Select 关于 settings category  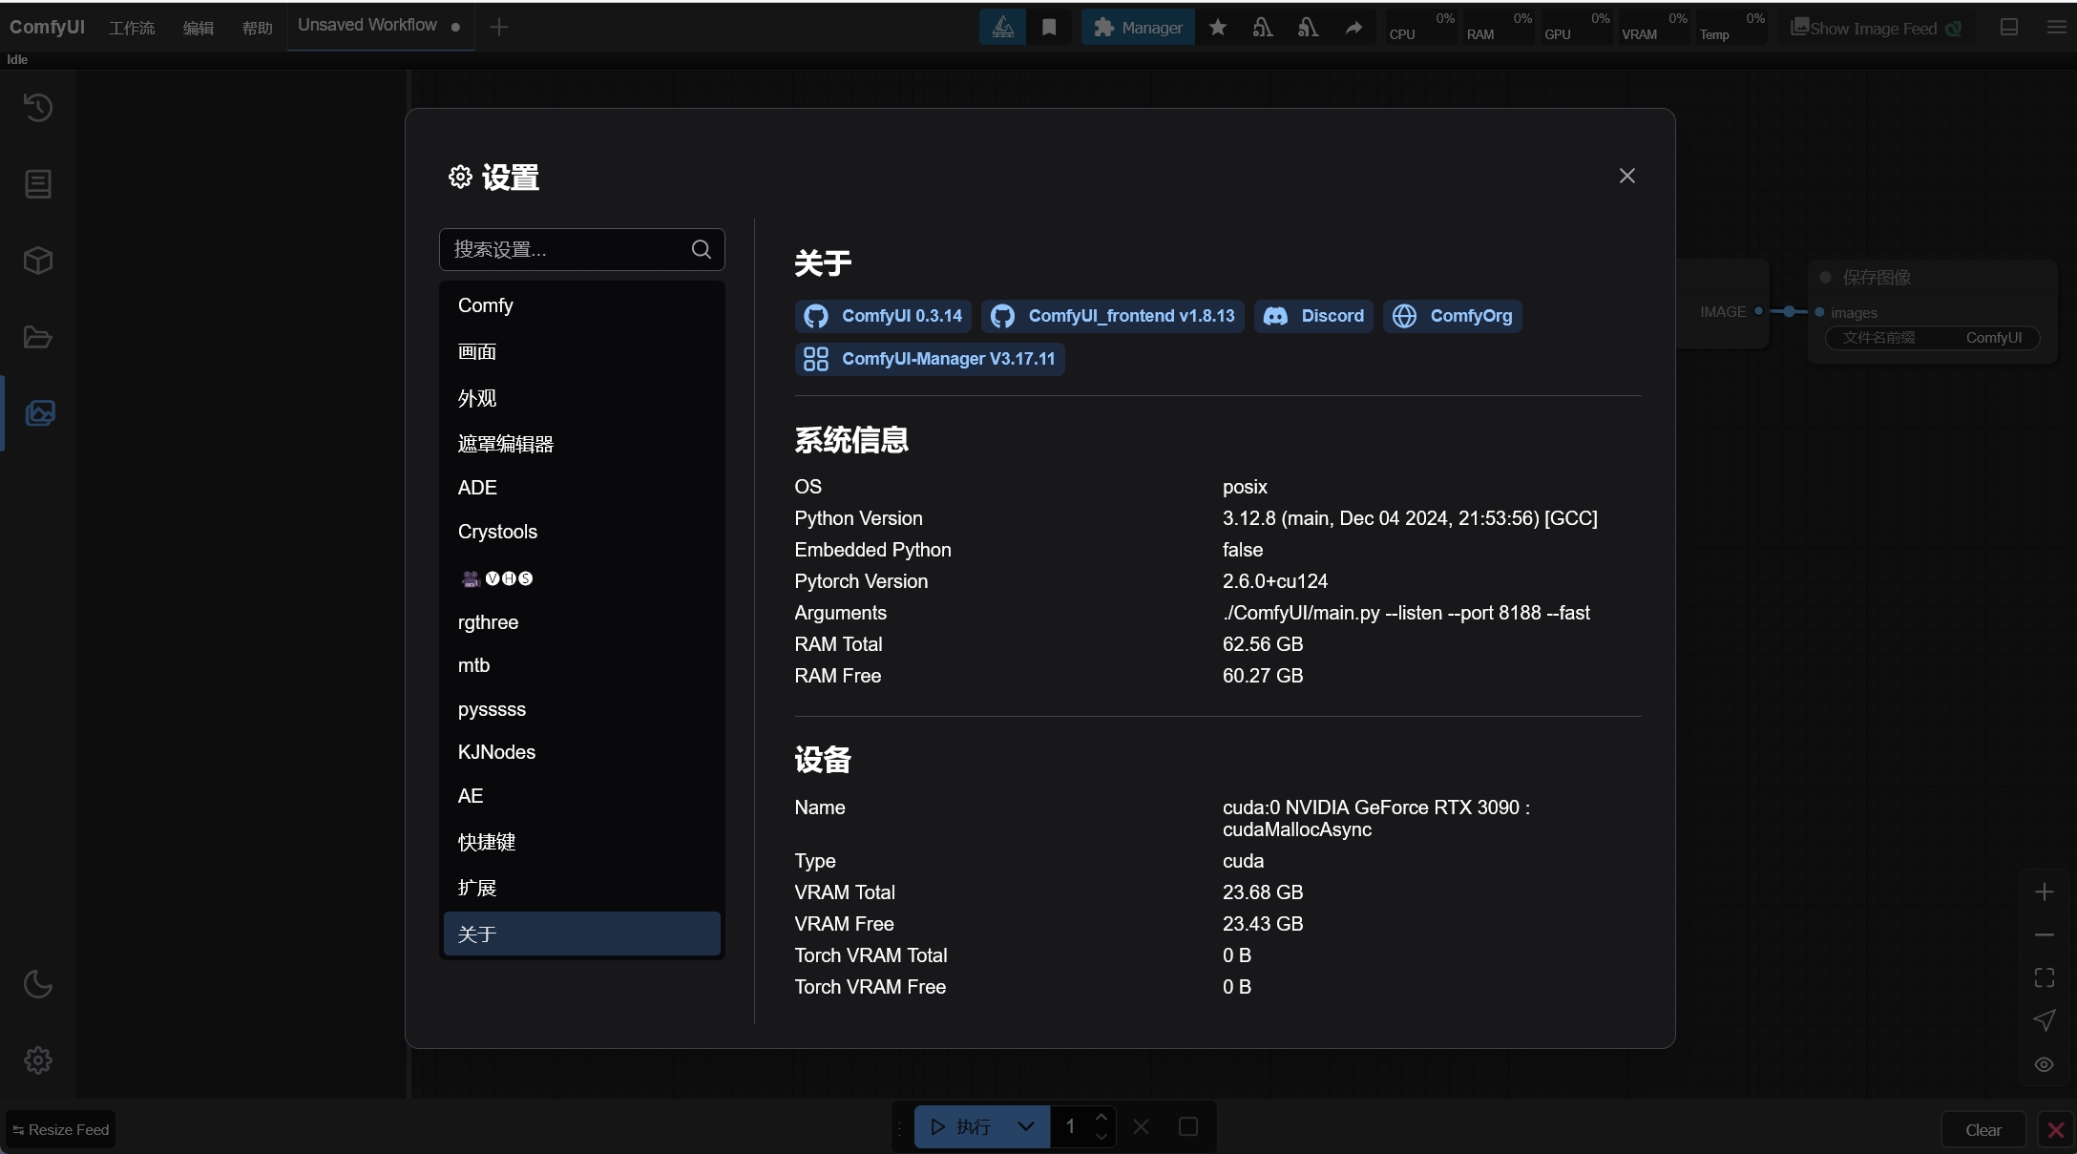pyautogui.click(x=581, y=934)
